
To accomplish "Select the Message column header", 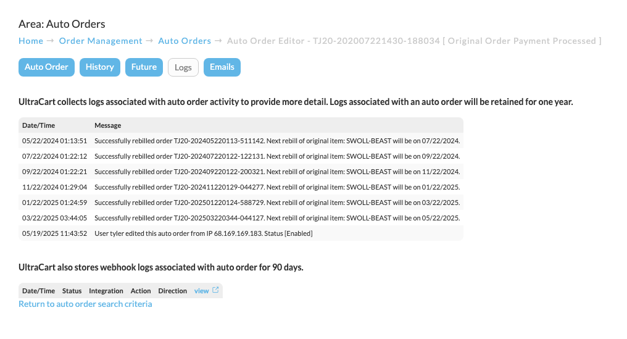I will (x=107, y=125).
